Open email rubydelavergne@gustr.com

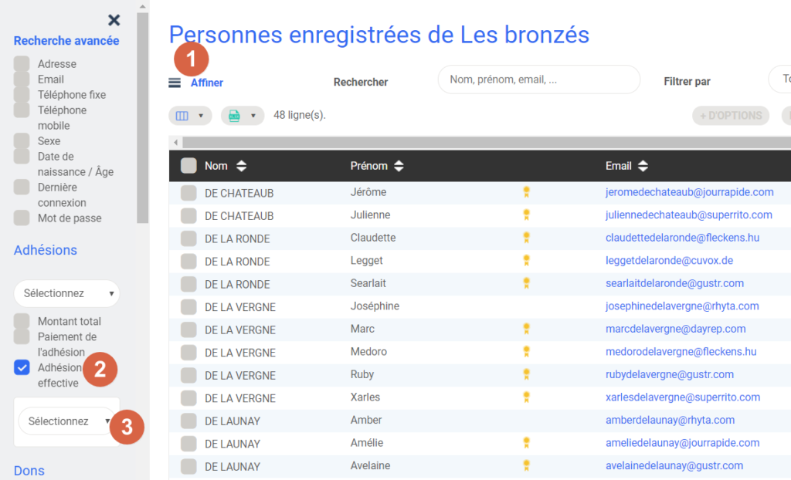point(670,374)
